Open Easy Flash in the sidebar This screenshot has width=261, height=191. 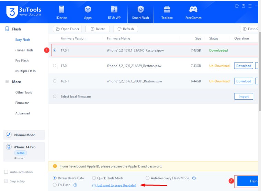(23, 40)
